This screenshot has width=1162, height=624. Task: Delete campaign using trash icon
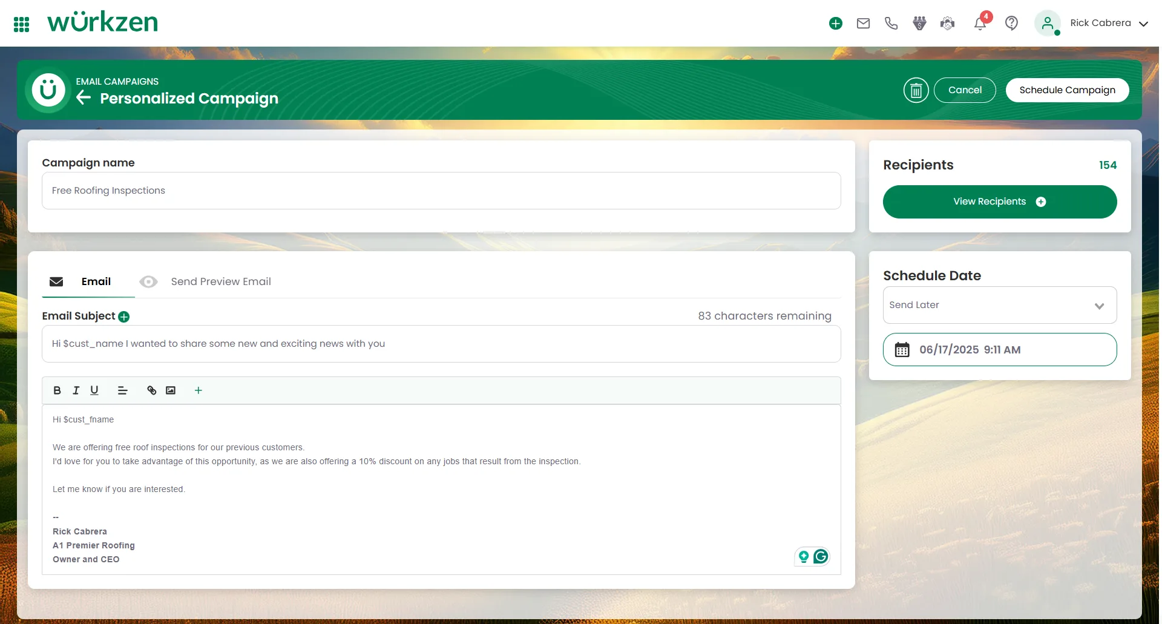tap(916, 90)
